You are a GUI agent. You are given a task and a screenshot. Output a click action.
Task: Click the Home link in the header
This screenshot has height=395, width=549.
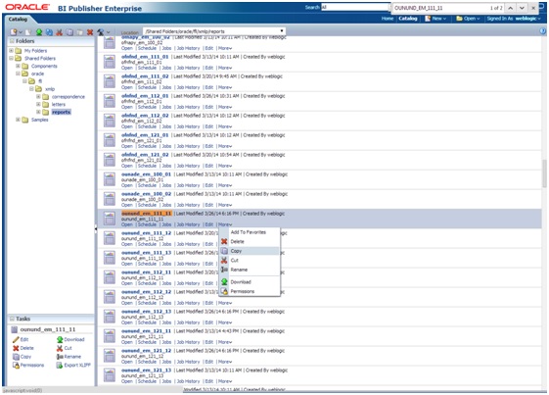click(x=388, y=19)
